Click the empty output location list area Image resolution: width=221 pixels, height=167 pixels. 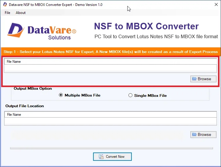coord(111,121)
